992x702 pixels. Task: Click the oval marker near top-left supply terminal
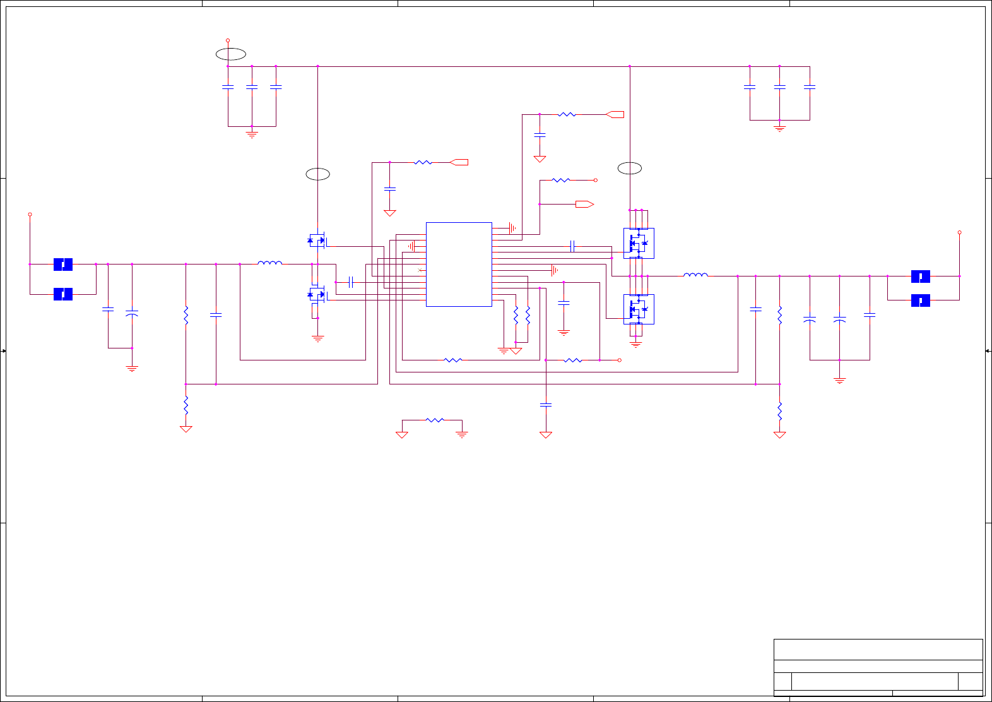(x=230, y=54)
